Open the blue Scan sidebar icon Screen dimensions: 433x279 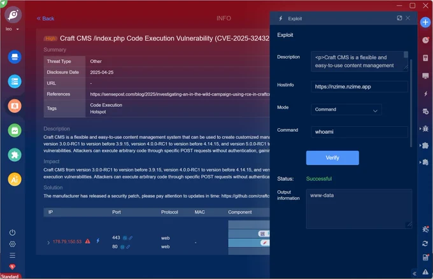[x=15, y=57]
